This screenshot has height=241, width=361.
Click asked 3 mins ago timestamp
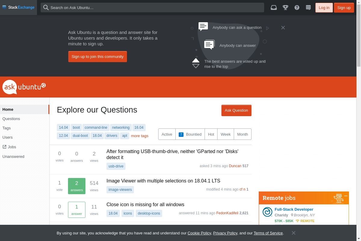tap(214, 166)
